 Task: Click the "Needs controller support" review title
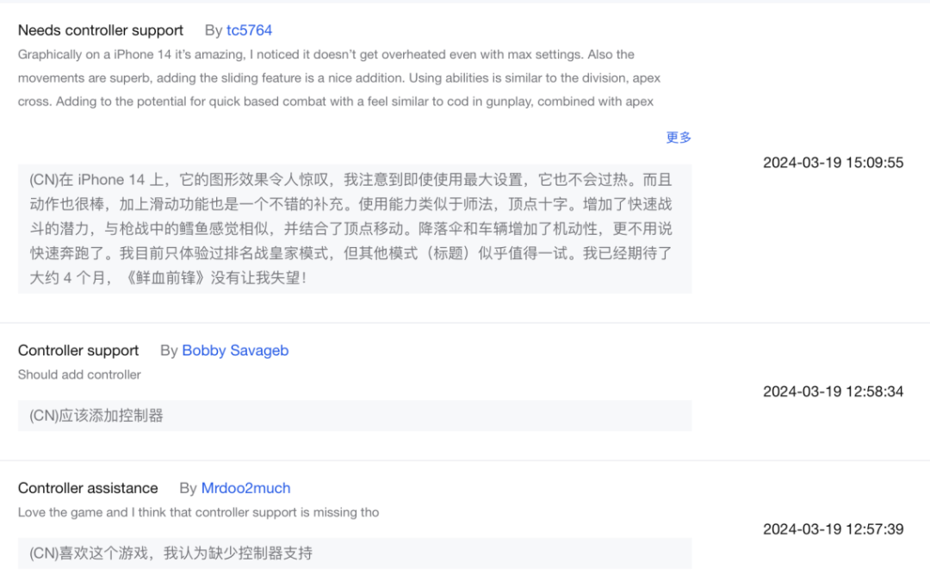coord(101,30)
